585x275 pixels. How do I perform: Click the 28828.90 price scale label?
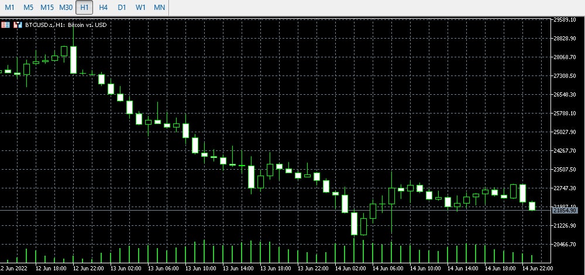click(x=565, y=39)
